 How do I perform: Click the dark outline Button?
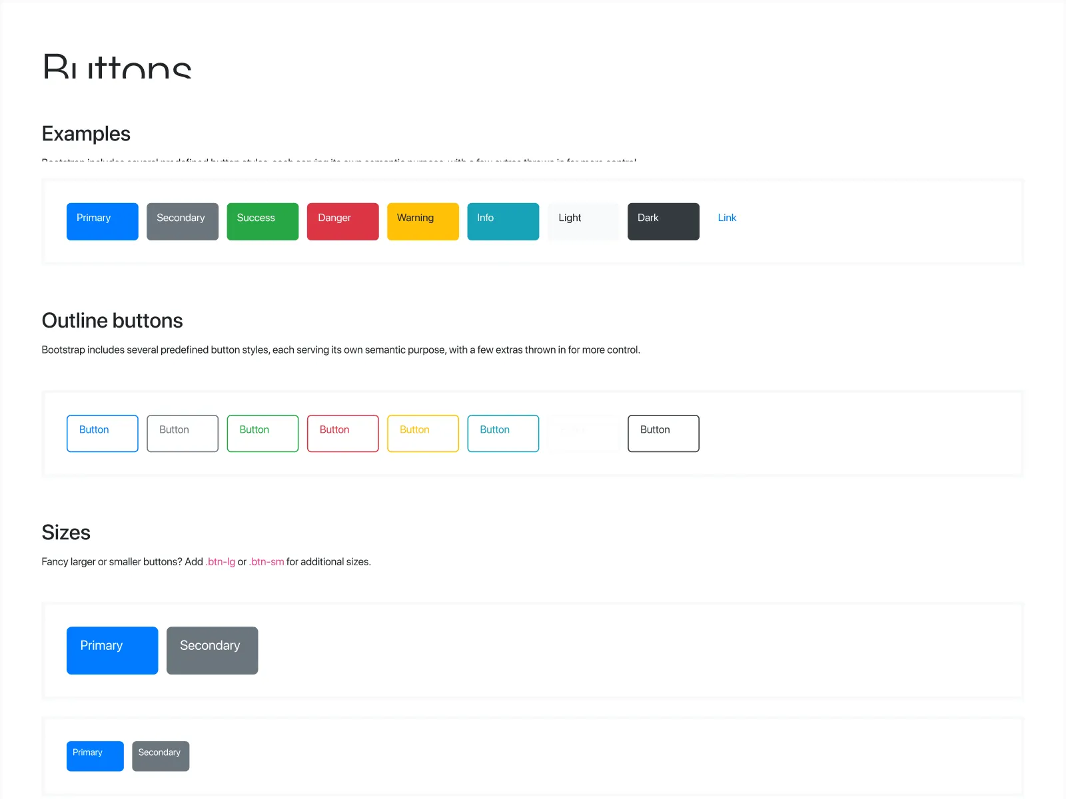662,433
